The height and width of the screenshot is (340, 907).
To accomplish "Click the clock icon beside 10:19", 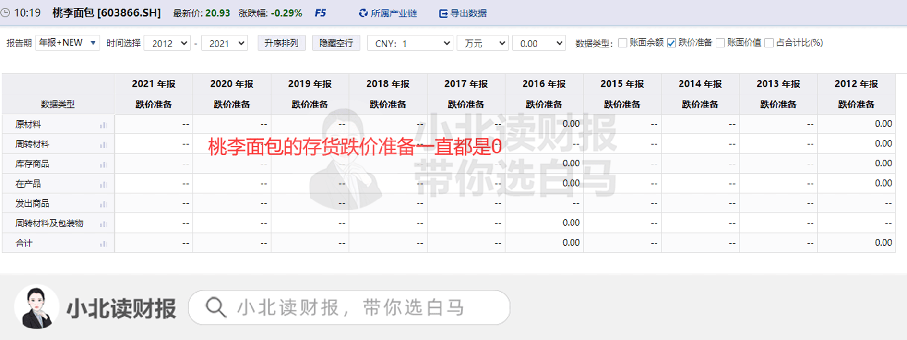I will (5, 13).
